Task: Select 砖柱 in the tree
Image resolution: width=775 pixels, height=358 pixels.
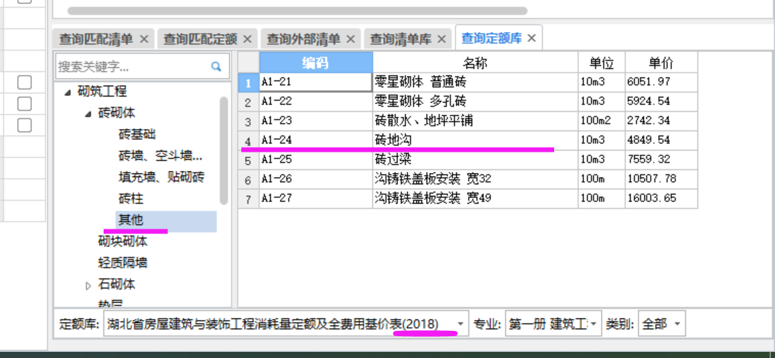Action: 131,199
